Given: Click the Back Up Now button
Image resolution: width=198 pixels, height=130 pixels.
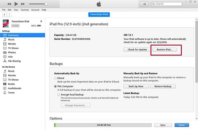Looking at the screenshot, I should (136, 86).
